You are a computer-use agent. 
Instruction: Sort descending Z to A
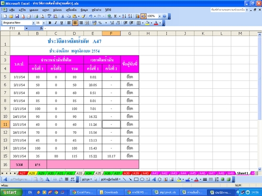(x=130, y=16)
